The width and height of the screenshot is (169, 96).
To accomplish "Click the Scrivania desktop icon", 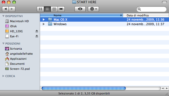I will click(7, 49).
